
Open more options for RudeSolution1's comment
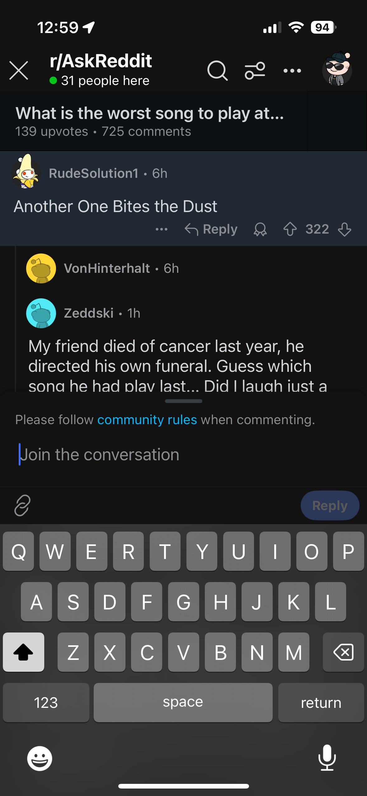coord(162,230)
